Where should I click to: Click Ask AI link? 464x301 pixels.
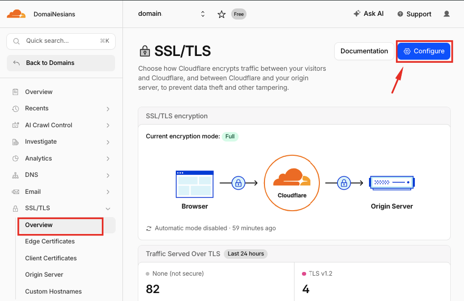tap(368, 14)
